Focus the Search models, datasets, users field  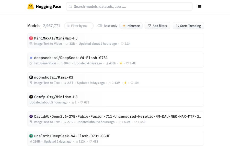click(129, 6)
